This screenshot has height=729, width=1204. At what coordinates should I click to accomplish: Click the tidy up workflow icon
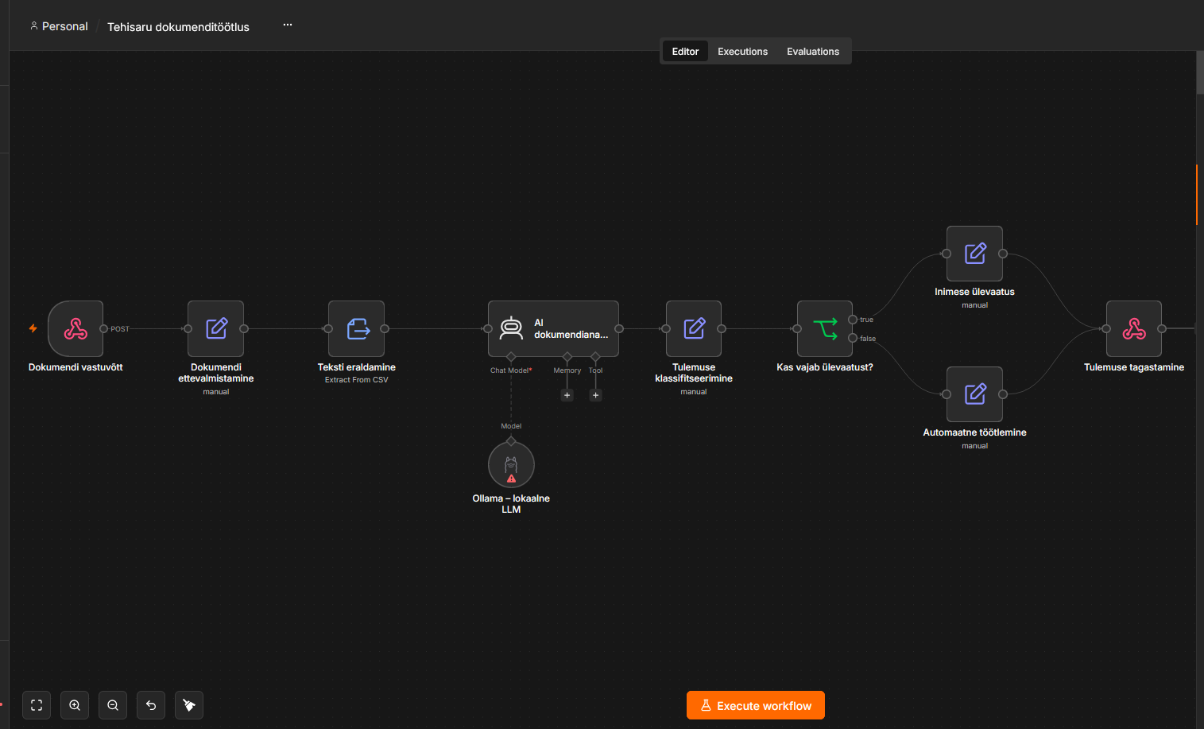tap(189, 705)
